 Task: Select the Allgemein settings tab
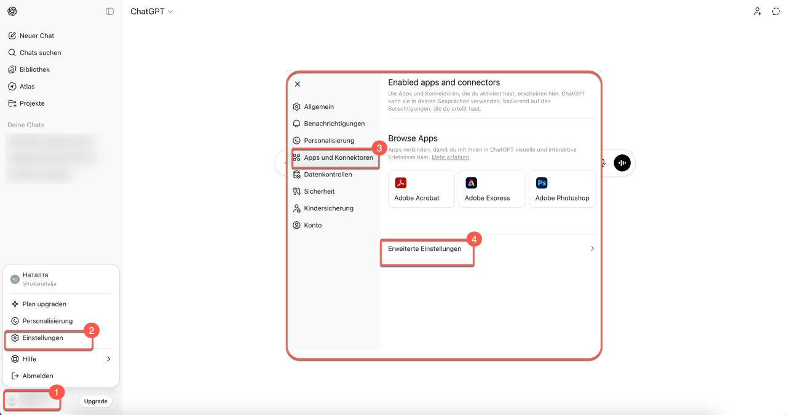tap(334, 107)
